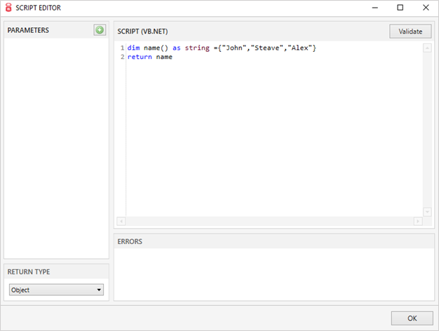Click the Script Editor app icon
Image resolution: width=439 pixels, height=331 pixels.
8,8
